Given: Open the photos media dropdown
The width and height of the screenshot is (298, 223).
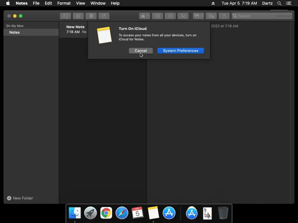Looking at the screenshot, I should pos(198,16).
